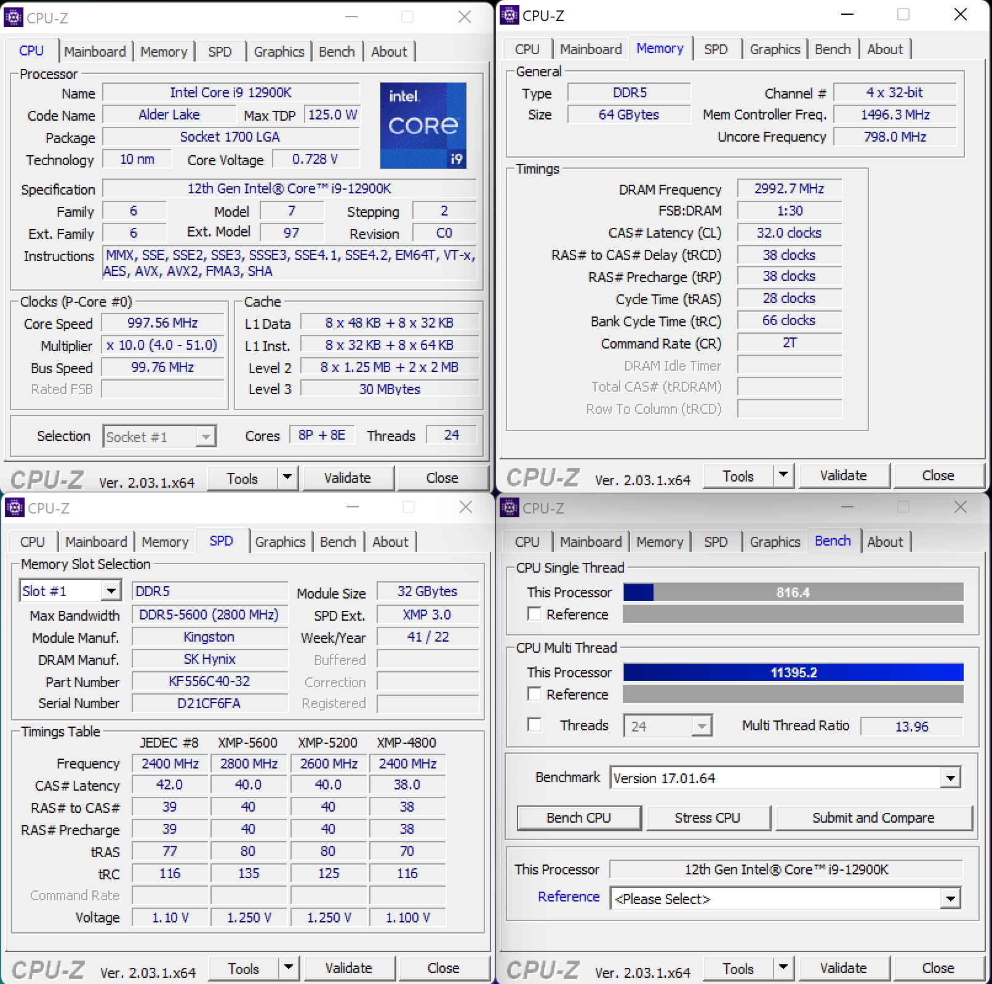
Task: Open Graphics tab in the SPD slot window
Action: point(280,542)
